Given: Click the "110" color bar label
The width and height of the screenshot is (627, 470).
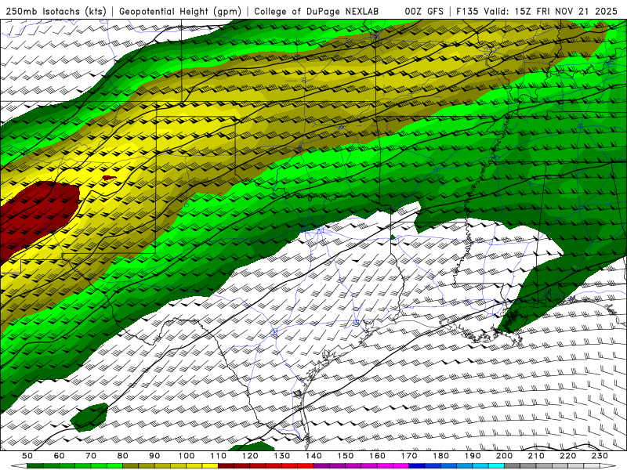Looking at the screenshot, I should point(218,456).
